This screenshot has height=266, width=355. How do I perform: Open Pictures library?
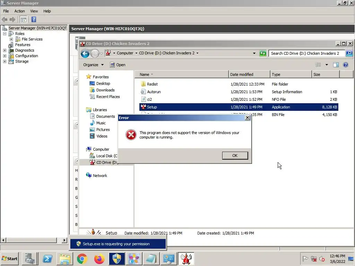point(103,130)
